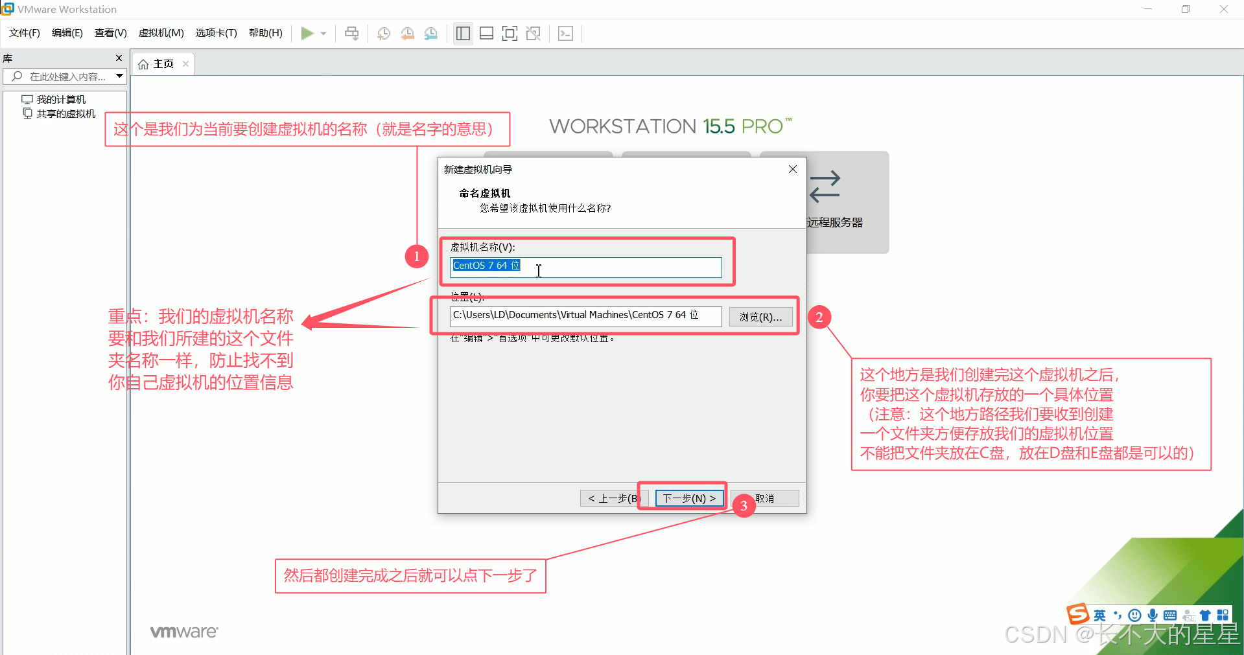The width and height of the screenshot is (1244, 655).
Task: Close the 库 library panel
Action: [x=119, y=58]
